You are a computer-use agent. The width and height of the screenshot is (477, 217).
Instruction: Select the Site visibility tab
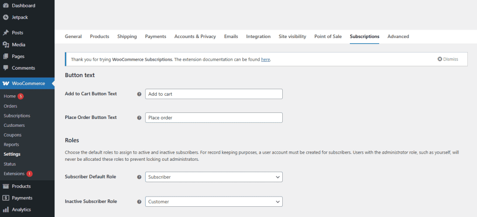coord(293,36)
